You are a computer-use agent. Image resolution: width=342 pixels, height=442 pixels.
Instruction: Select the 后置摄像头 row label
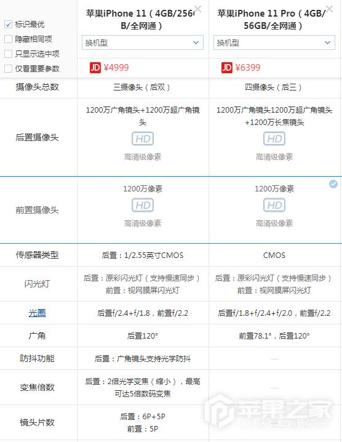37,137
